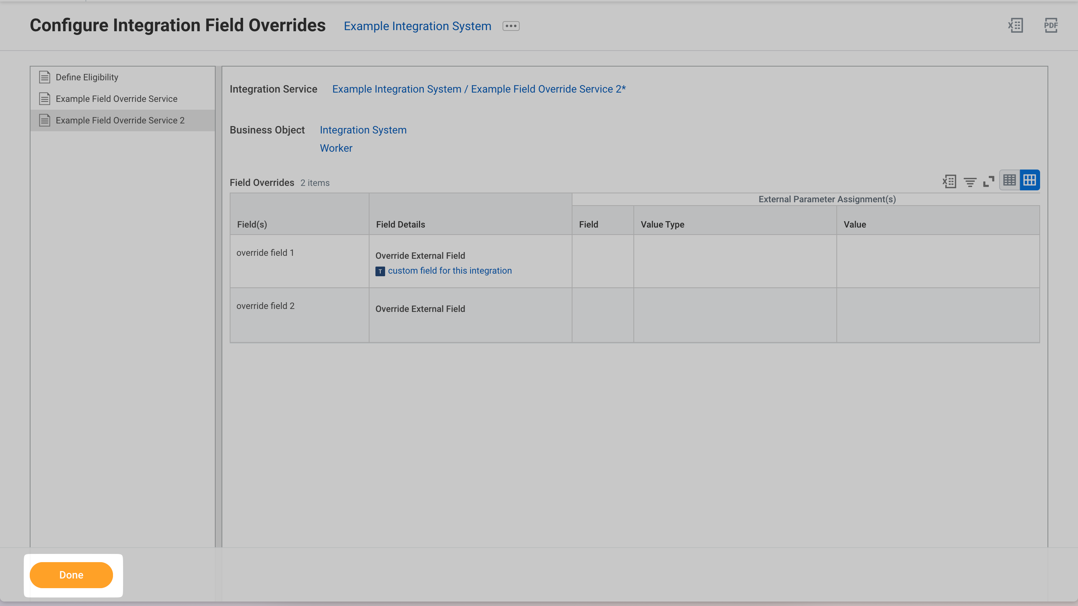Select Define Eligibility in sidebar
The width and height of the screenshot is (1078, 606).
(87, 77)
